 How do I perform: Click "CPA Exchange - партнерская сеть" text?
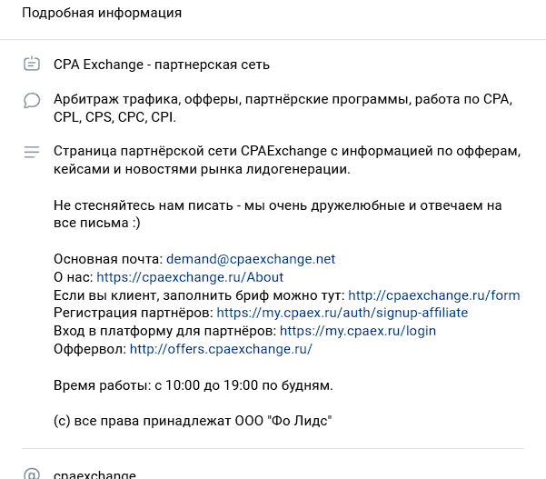coord(162,65)
